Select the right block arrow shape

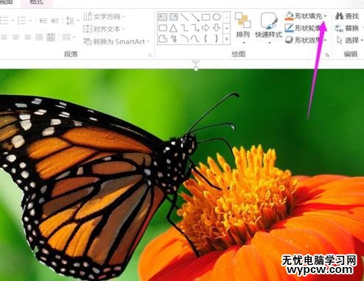pos(206,28)
